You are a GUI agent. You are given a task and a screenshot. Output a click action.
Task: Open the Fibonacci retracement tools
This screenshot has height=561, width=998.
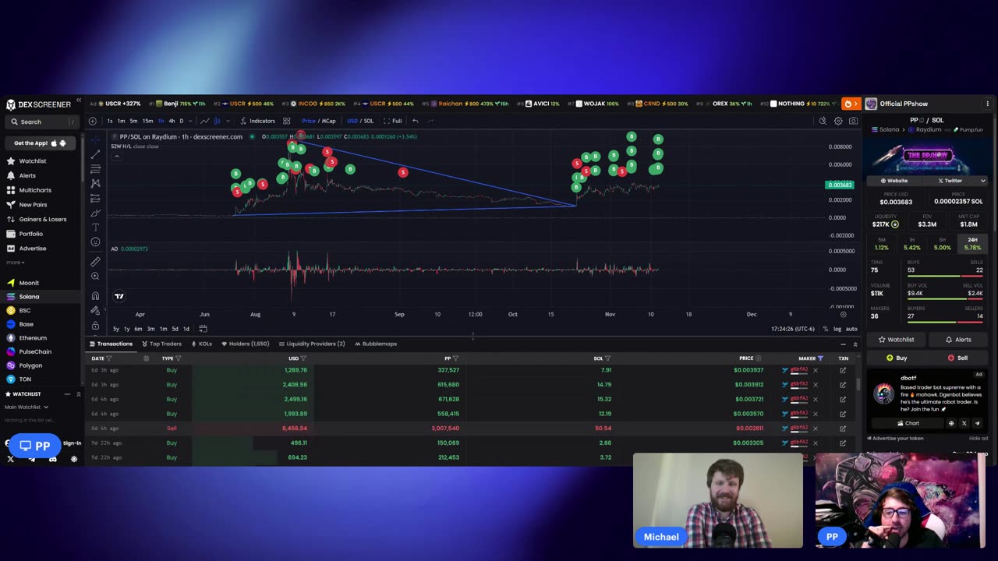pyautogui.click(x=95, y=168)
